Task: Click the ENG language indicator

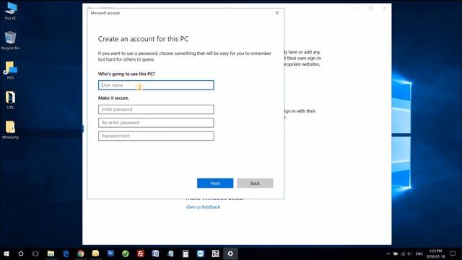Action: 419,253
